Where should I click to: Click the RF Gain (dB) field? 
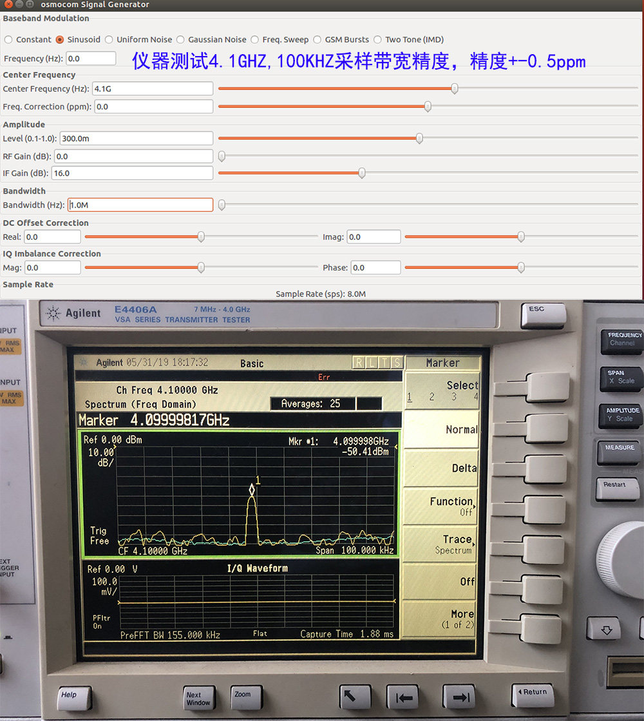[x=134, y=157]
